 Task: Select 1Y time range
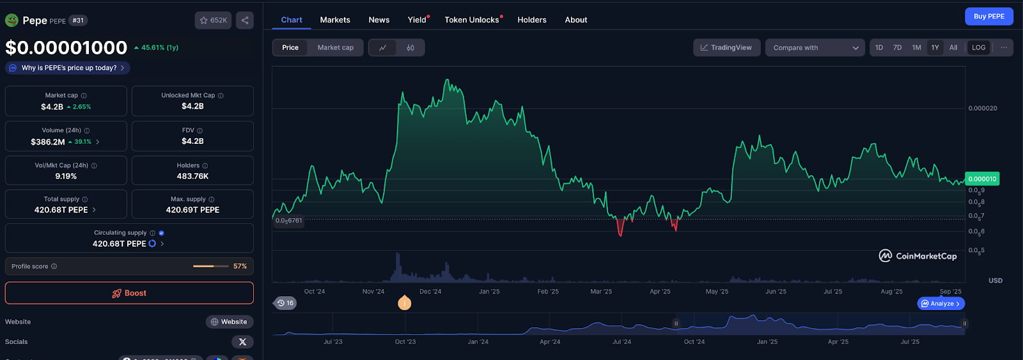tap(935, 47)
